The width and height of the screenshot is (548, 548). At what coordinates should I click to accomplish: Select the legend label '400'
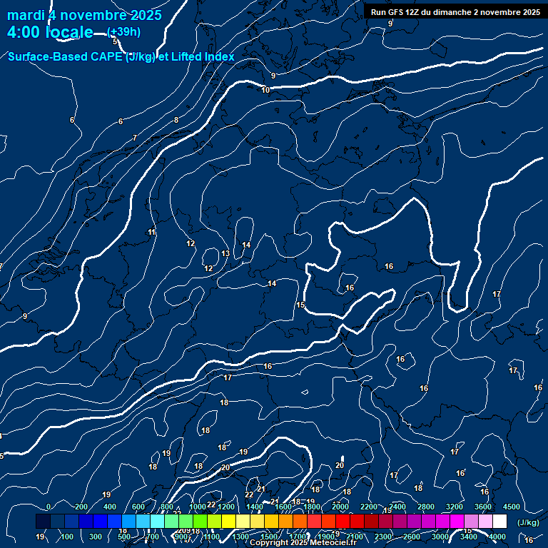pos(110,507)
